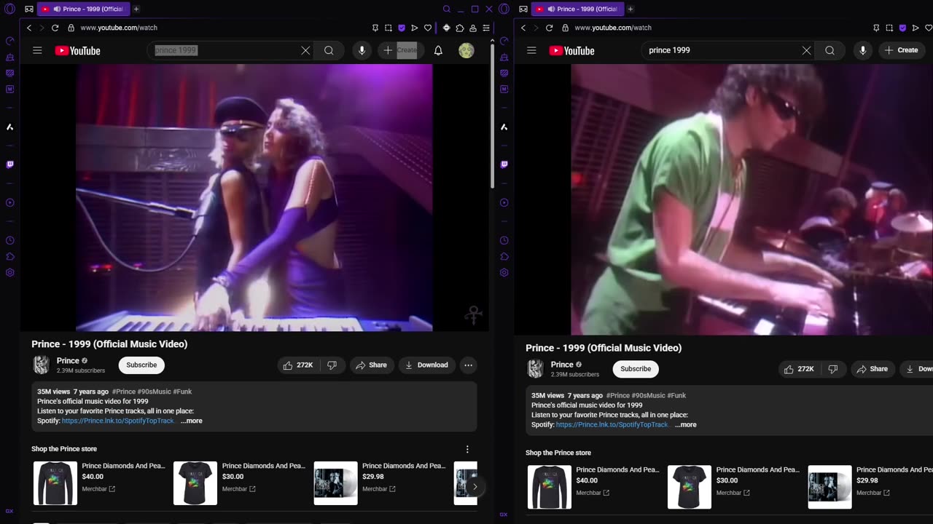
Task: Share the video in right window
Action: 873,369
